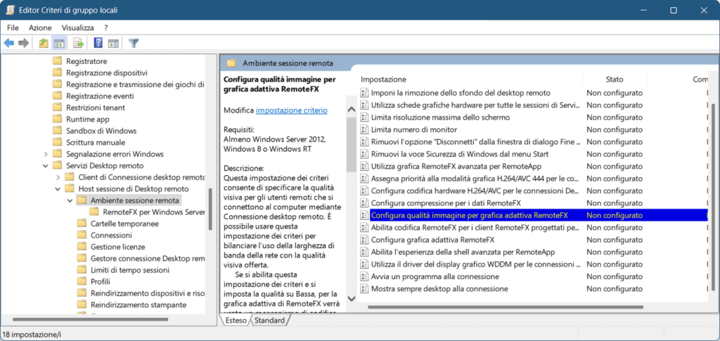Click the blue Back arrow in toolbar
The image size is (720, 341).
pos(9,44)
